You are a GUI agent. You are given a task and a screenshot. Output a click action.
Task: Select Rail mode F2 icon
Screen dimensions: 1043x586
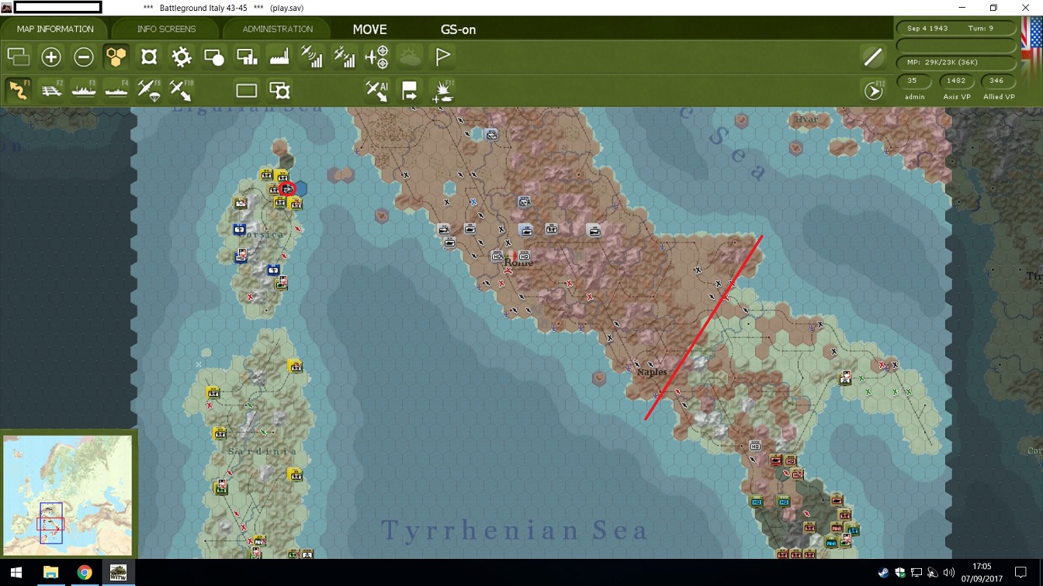[51, 91]
